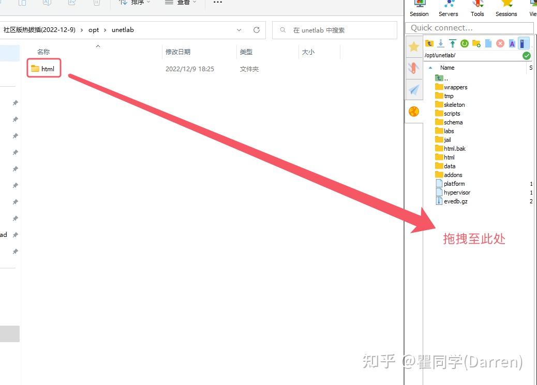The height and width of the screenshot is (385, 537).
Task: Select the download icon in the SFTP panel
Action: click(441, 43)
